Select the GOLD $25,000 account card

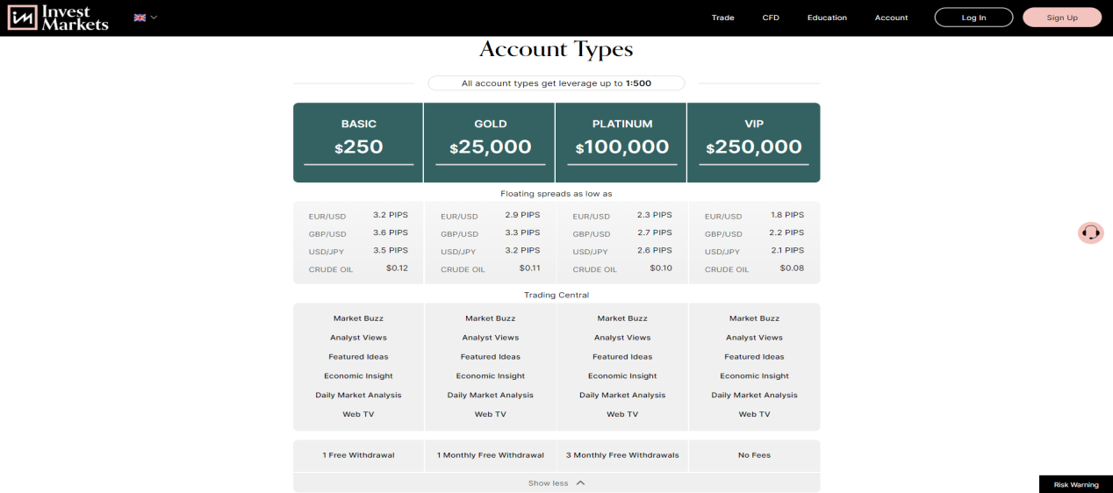click(x=490, y=142)
